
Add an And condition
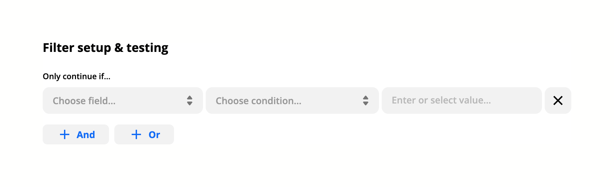pyautogui.click(x=76, y=134)
